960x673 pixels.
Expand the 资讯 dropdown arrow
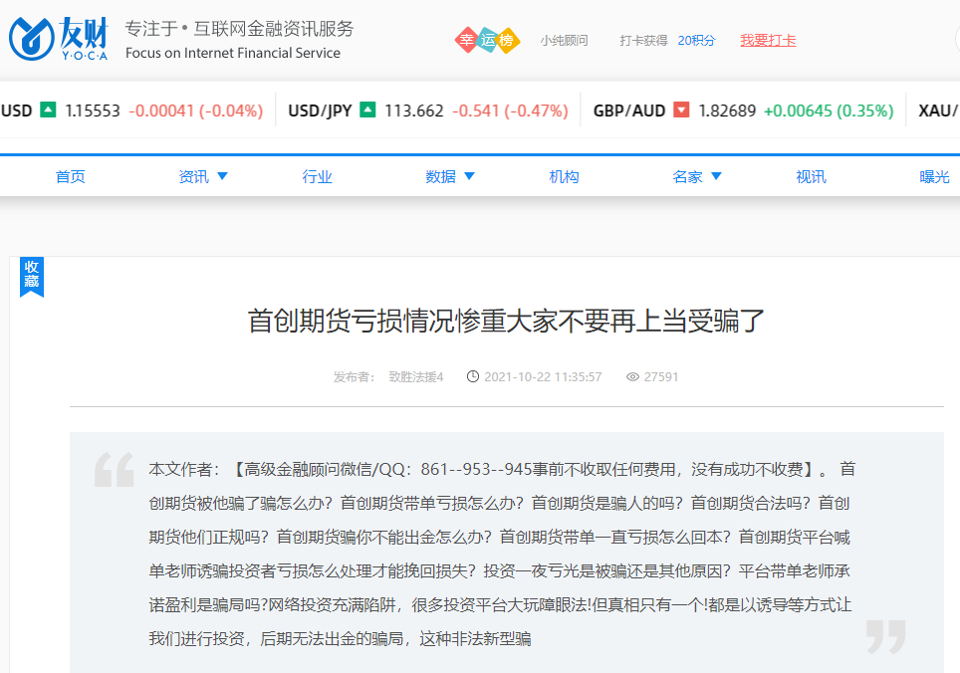pyautogui.click(x=223, y=176)
